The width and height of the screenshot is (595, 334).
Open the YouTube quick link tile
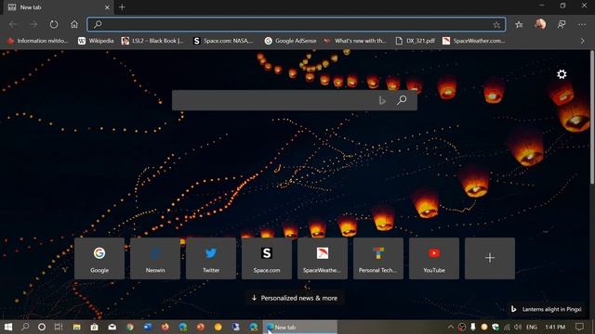click(434, 258)
